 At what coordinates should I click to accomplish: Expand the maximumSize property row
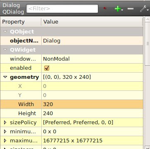[5, 140]
